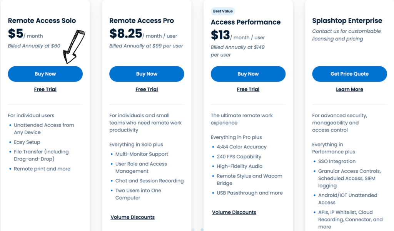Start a Free Trial of Remote Access Pro
394x231 pixels.
147,89
